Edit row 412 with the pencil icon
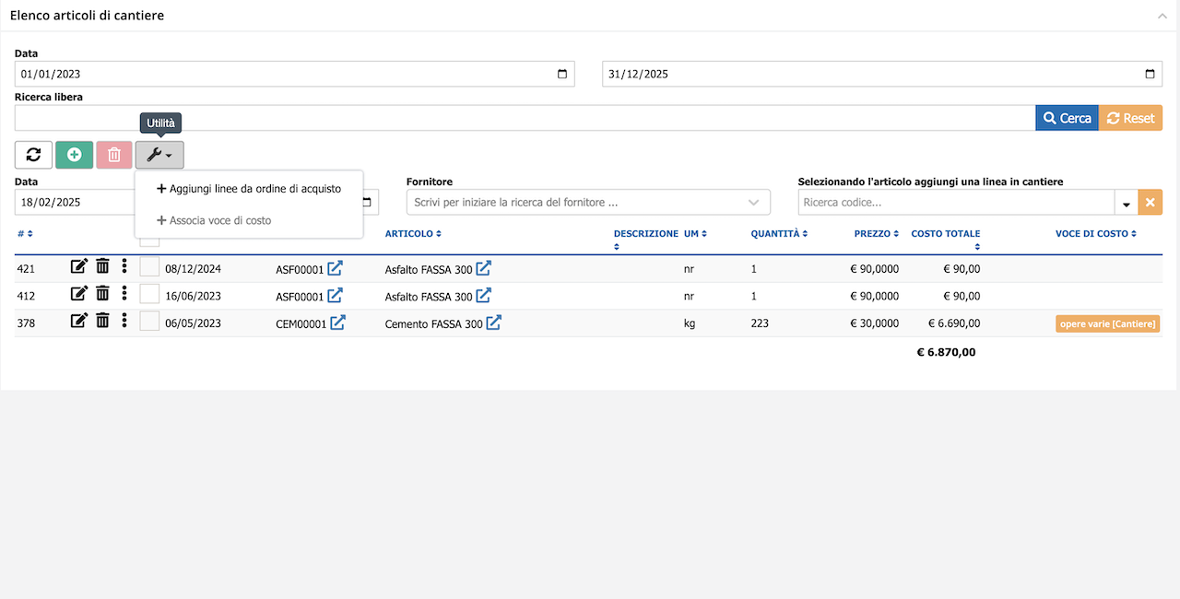The image size is (1180, 599). click(79, 295)
